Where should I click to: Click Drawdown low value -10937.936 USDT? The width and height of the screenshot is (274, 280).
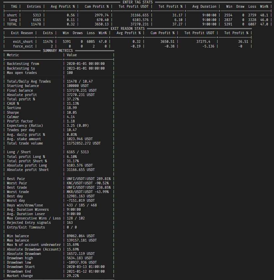tap(82, 262)
